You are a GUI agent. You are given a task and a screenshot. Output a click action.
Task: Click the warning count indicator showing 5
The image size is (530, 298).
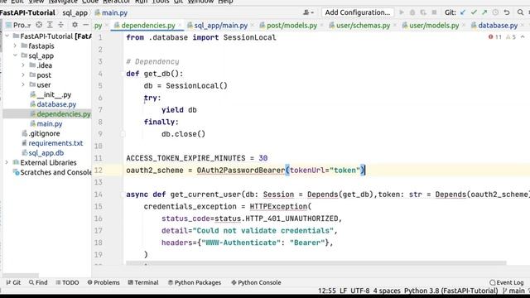pos(511,36)
